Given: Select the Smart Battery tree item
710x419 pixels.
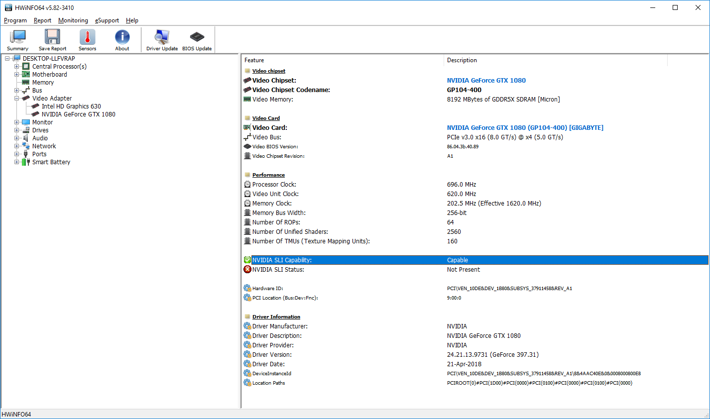Looking at the screenshot, I should coord(51,162).
